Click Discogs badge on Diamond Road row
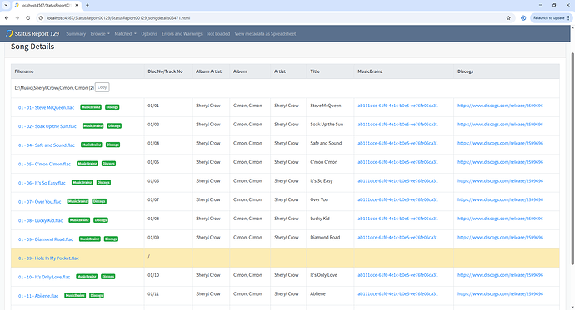This screenshot has width=575, height=310. coord(111,239)
